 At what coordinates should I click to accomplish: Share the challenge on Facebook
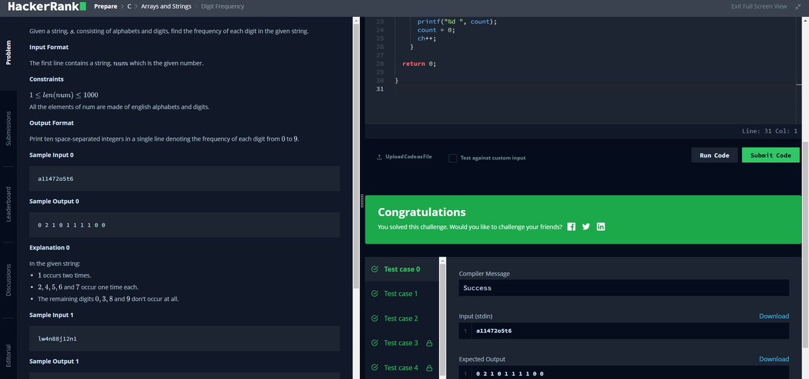point(572,227)
